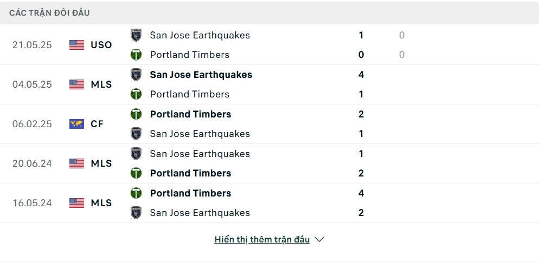Screen dimensions: 539x262
Task: Click the USO competition label
Action: click(x=101, y=45)
